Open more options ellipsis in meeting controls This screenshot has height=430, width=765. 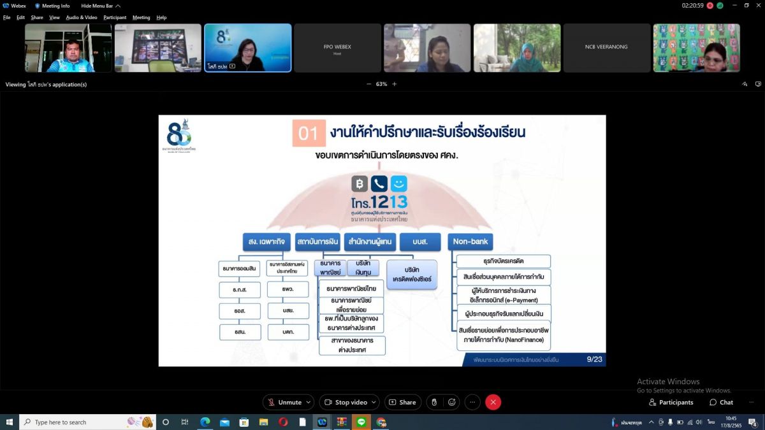472,402
